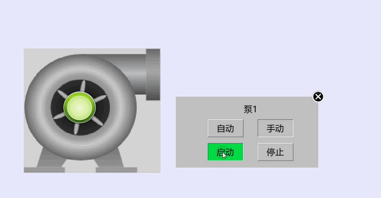Select the 泵1 title label
Viewport: 381px width, 198px height.
tap(250, 109)
